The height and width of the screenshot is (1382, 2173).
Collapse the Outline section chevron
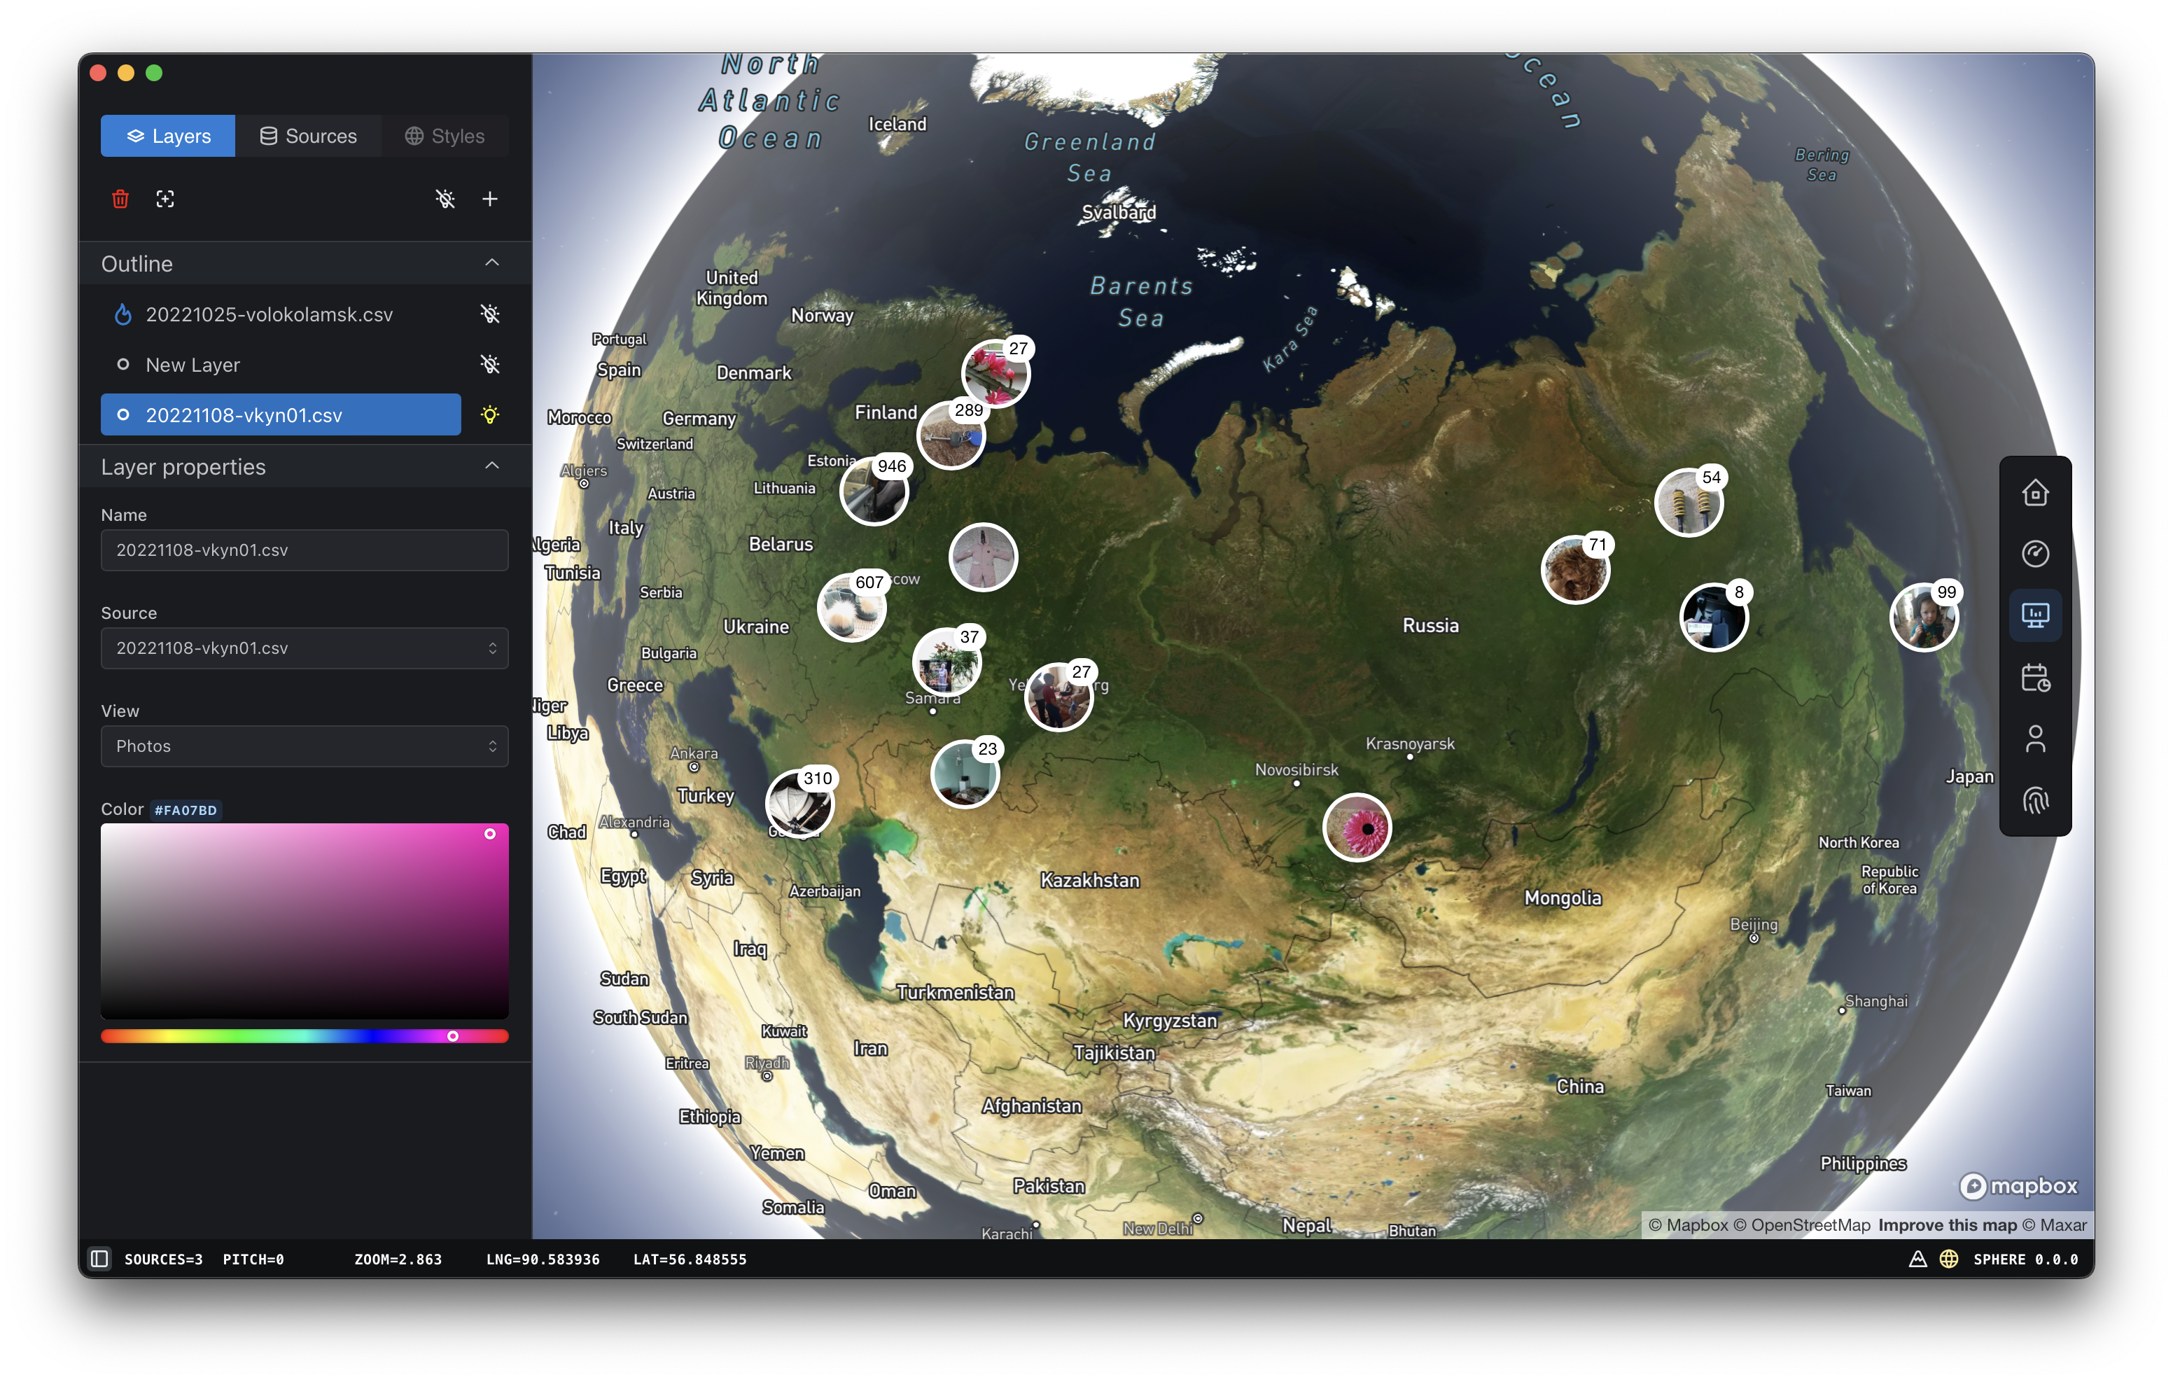492,263
